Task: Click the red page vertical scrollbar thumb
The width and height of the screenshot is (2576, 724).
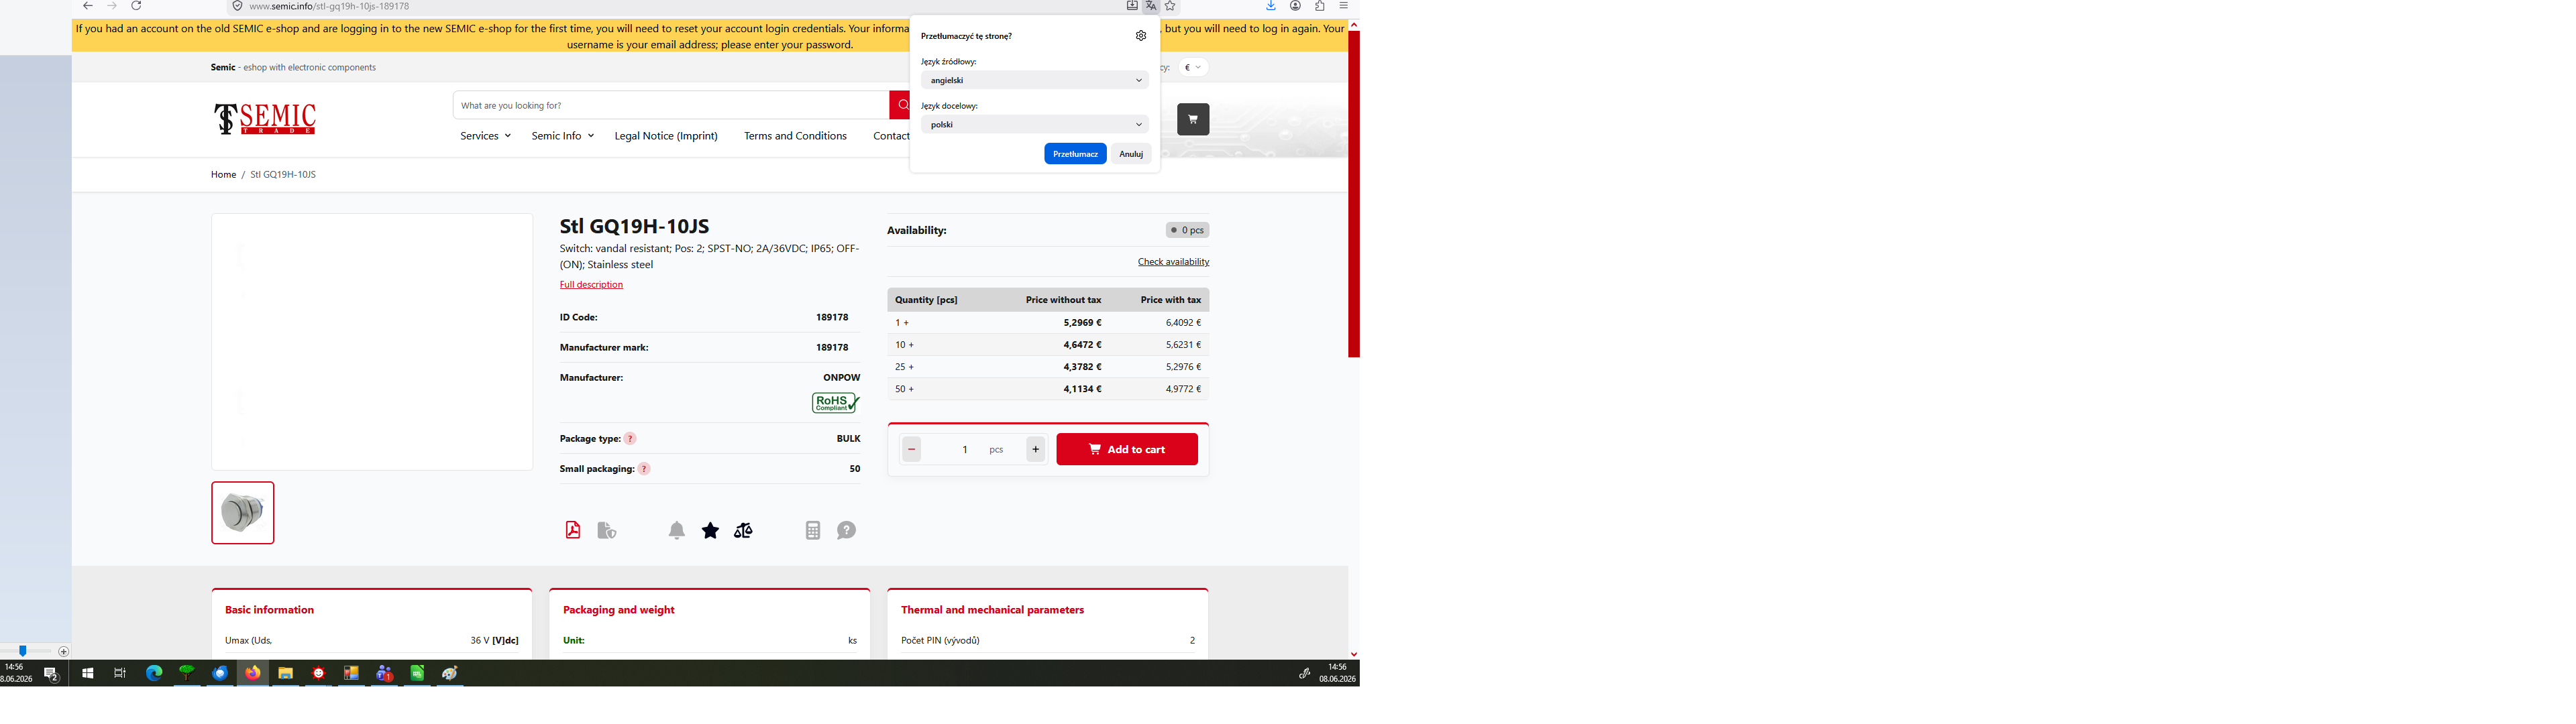Action: [1354, 194]
